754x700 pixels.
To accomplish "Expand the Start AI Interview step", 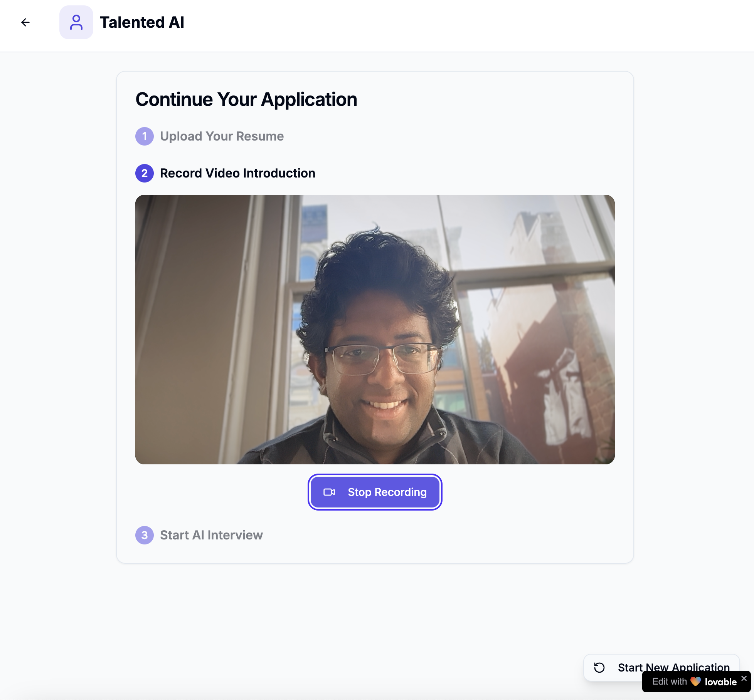I will pos(211,535).
